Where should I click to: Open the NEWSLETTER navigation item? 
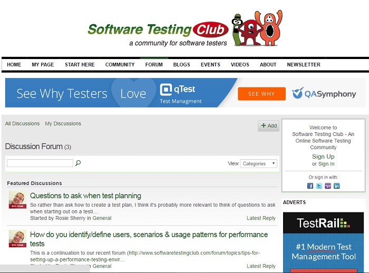[x=303, y=65]
